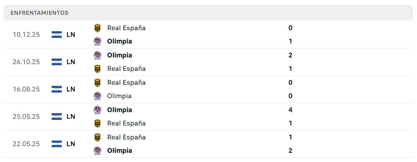The width and height of the screenshot is (417, 162).
Task: Click Honduras flag next to 26.10.25
Action: click(x=57, y=62)
